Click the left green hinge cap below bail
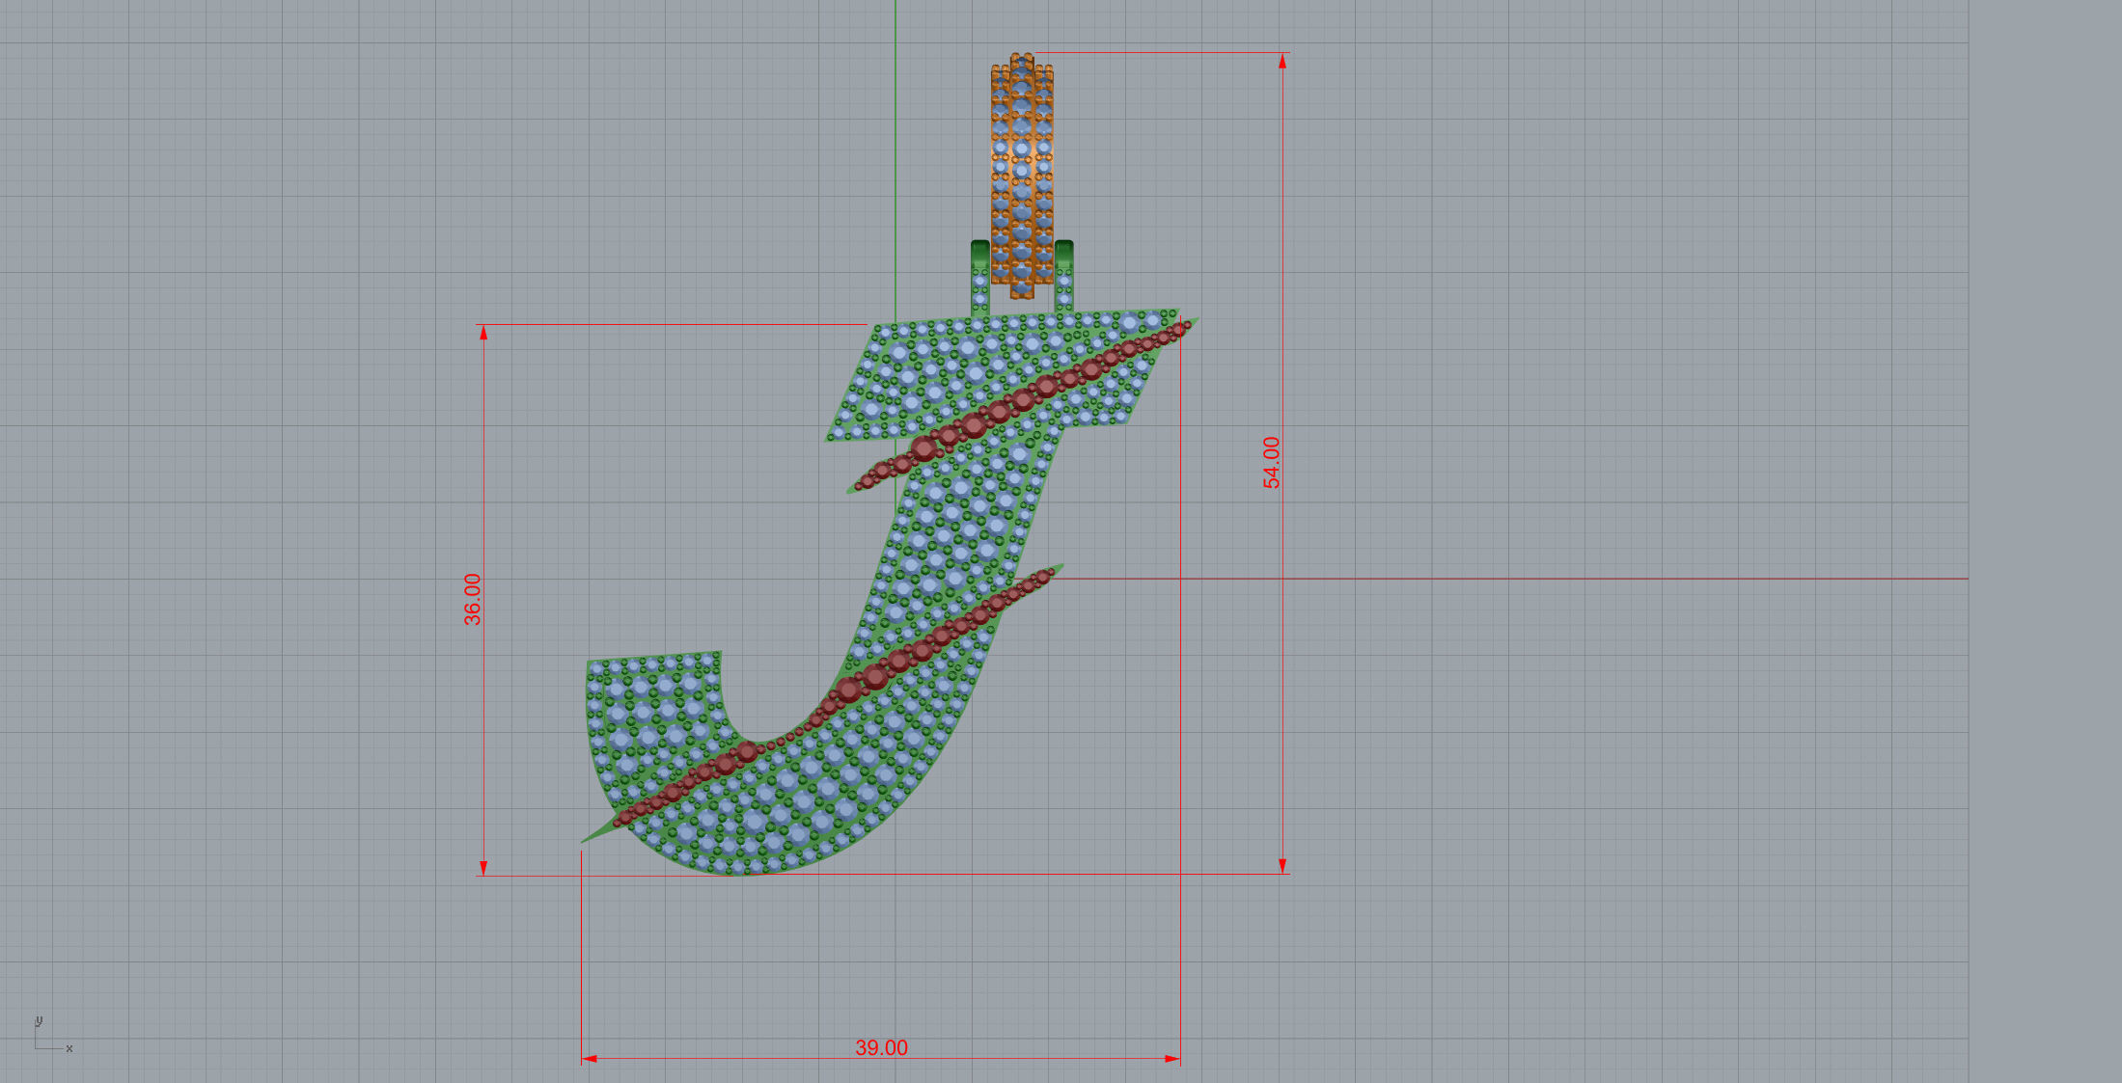The width and height of the screenshot is (2122, 1083). (x=979, y=255)
